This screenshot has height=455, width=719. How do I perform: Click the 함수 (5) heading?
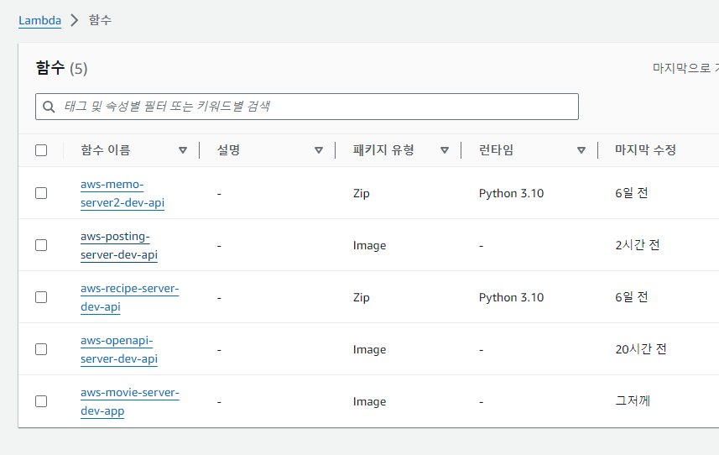[61, 68]
